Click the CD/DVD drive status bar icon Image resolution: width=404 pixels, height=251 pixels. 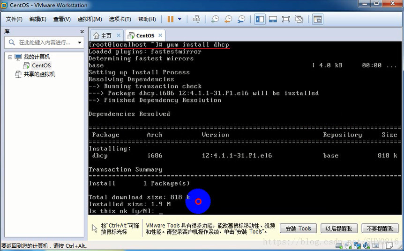pos(348,246)
